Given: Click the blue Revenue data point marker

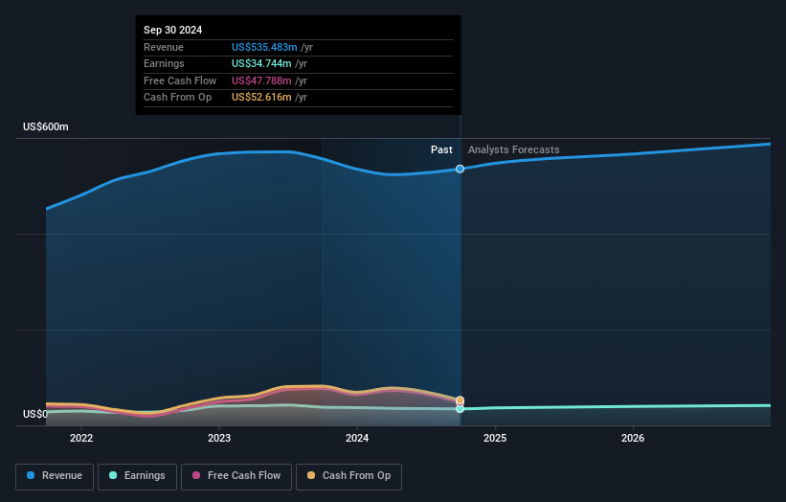Looking at the screenshot, I should (460, 169).
